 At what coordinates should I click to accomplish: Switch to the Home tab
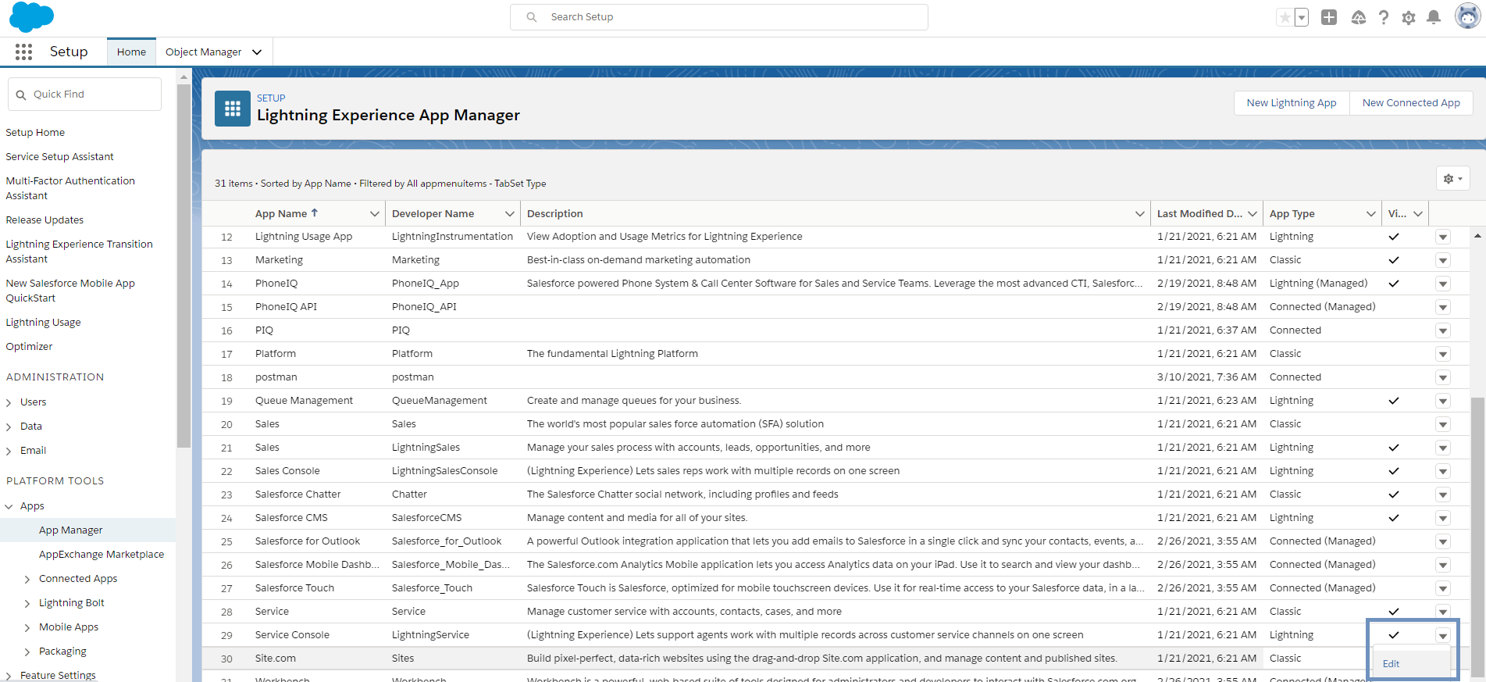pos(131,52)
